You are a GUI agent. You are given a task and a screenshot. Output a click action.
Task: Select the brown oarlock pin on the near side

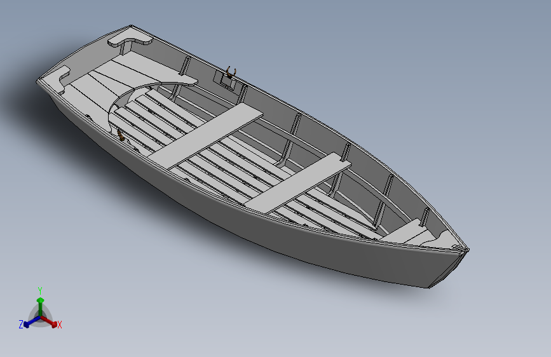(121, 135)
